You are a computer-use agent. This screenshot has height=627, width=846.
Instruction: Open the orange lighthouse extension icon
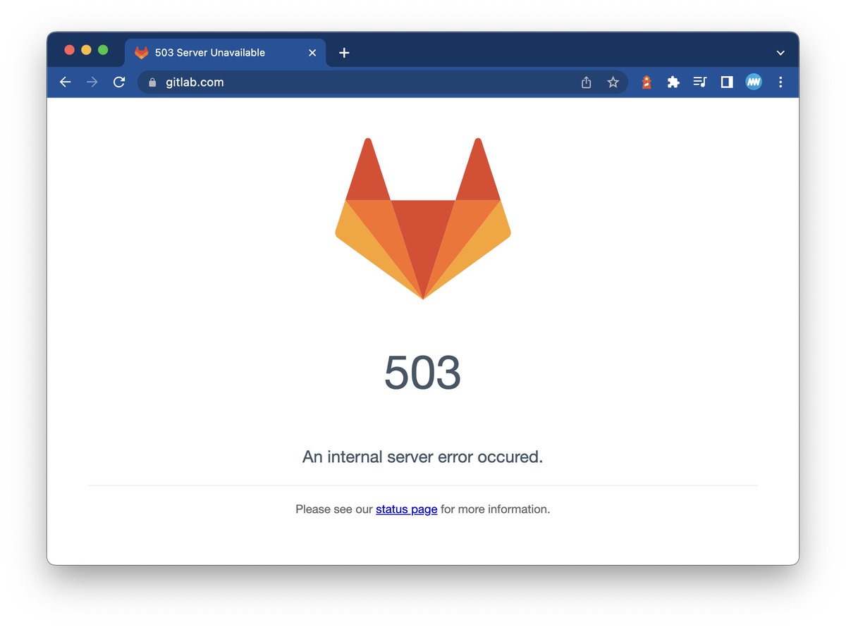tap(646, 82)
